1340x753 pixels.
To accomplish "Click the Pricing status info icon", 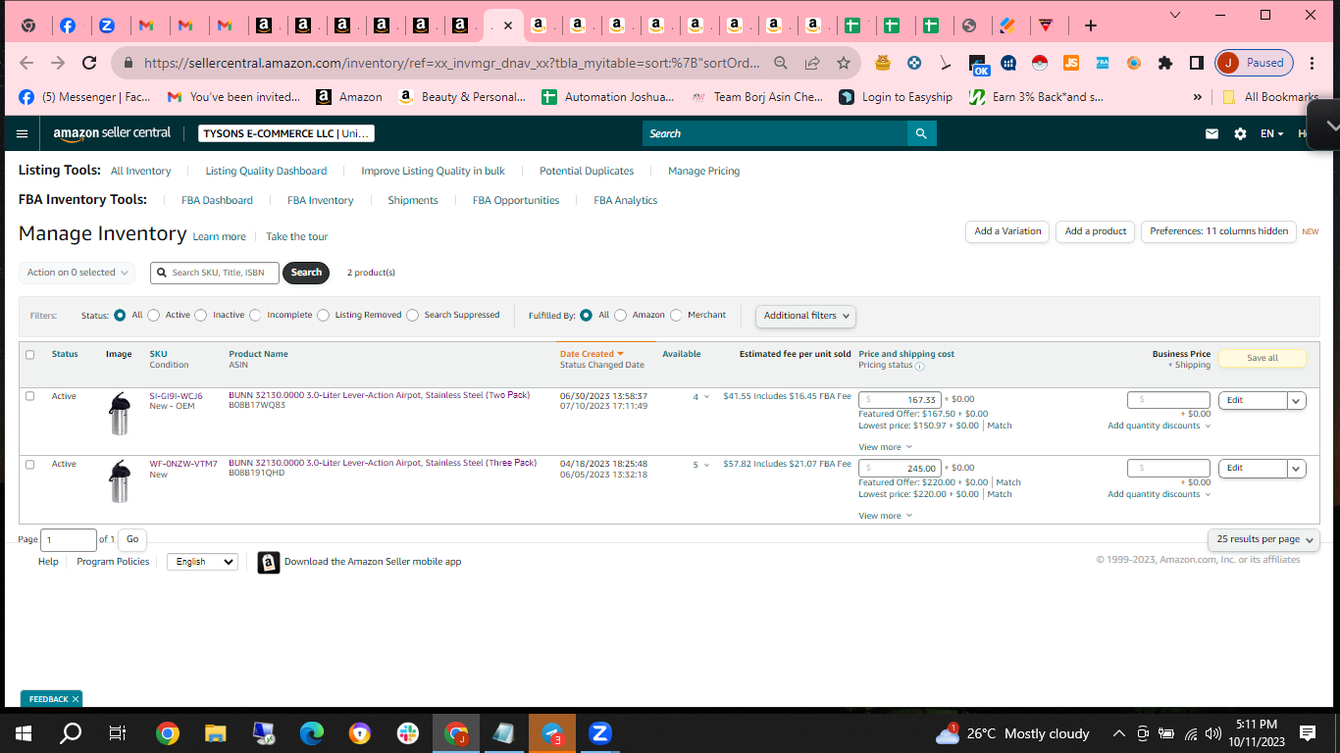I will point(919,366).
